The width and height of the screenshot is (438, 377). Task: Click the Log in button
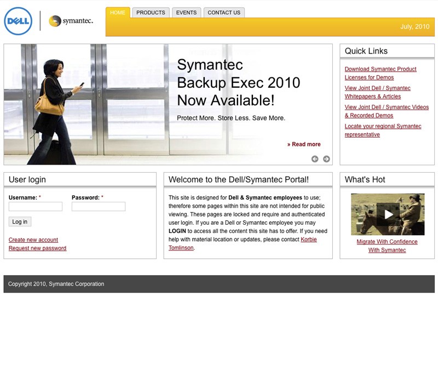tap(20, 221)
